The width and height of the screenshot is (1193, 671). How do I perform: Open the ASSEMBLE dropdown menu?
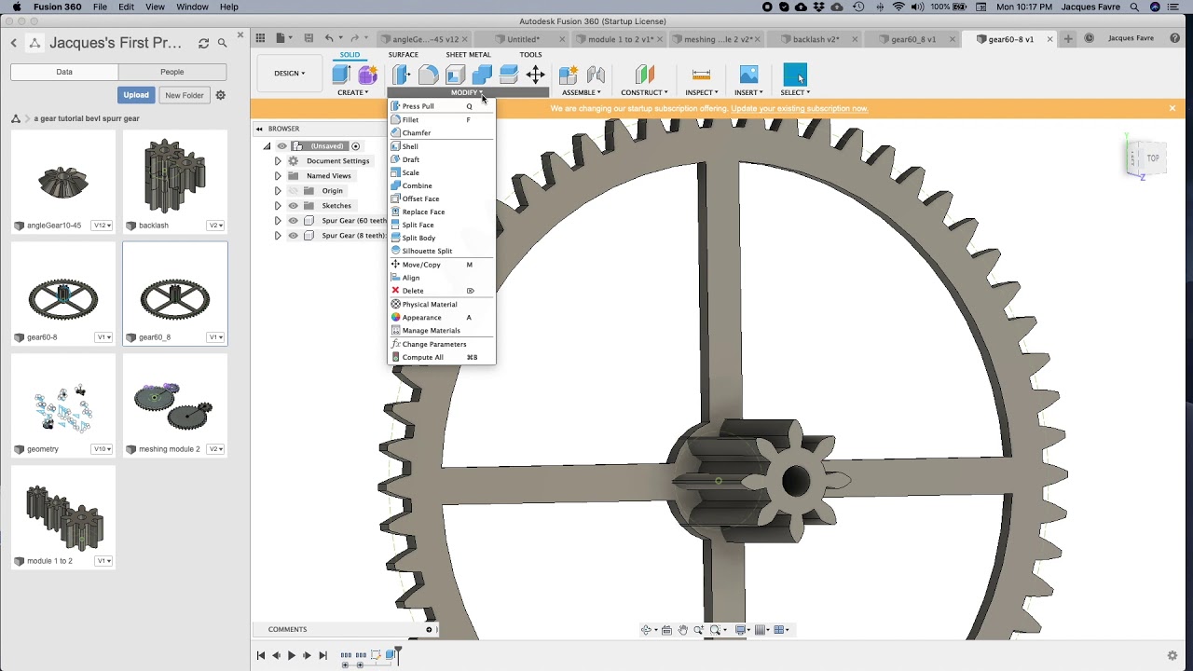point(582,92)
